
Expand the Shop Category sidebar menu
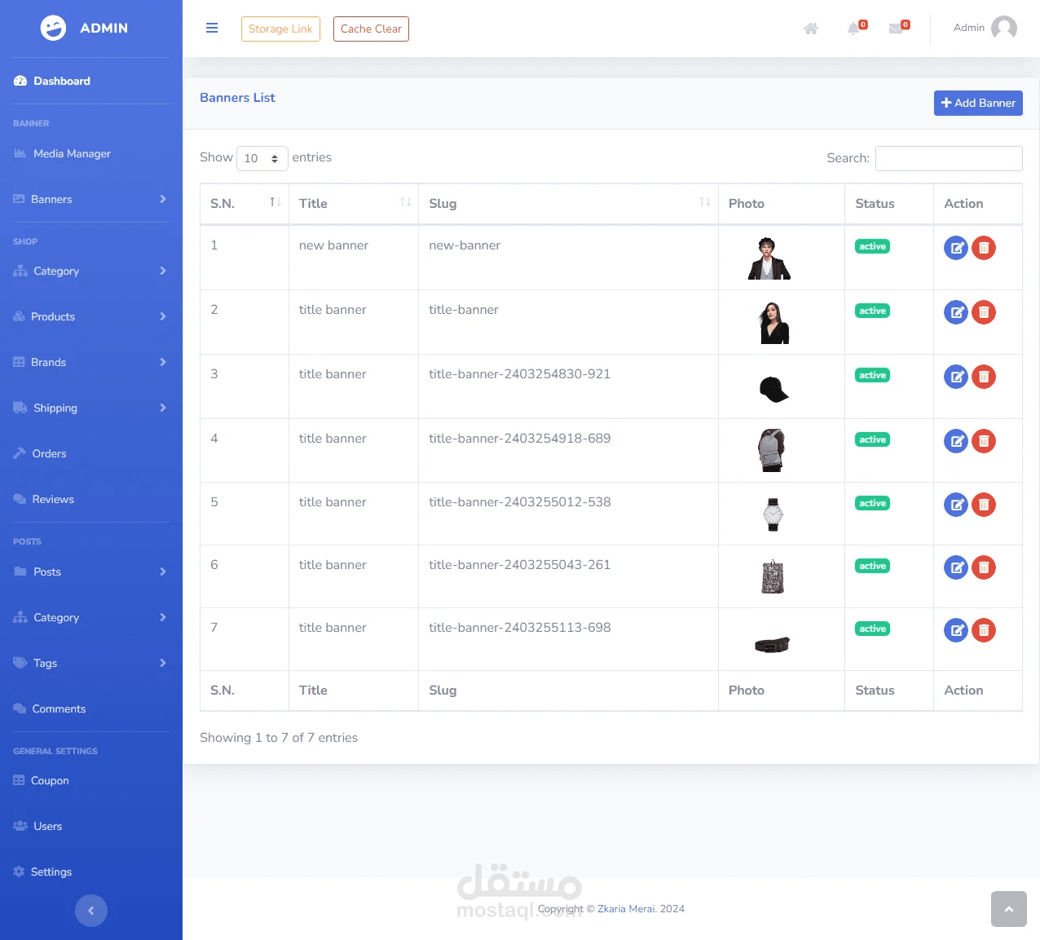click(90, 271)
